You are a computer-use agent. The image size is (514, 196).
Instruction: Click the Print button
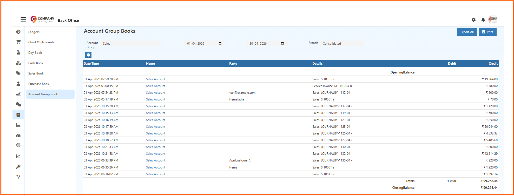tap(487, 32)
